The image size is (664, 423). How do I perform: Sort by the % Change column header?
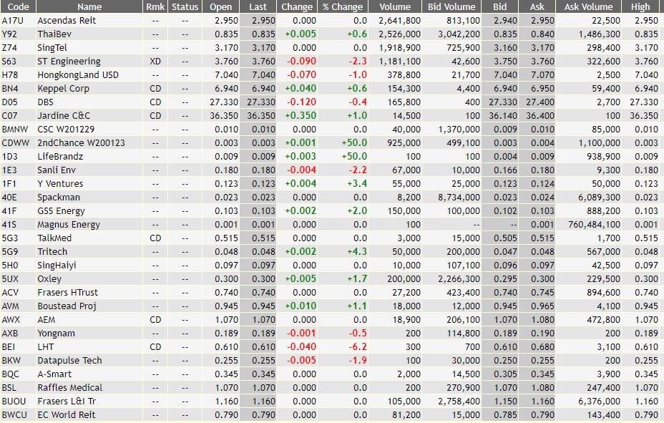tap(343, 6)
